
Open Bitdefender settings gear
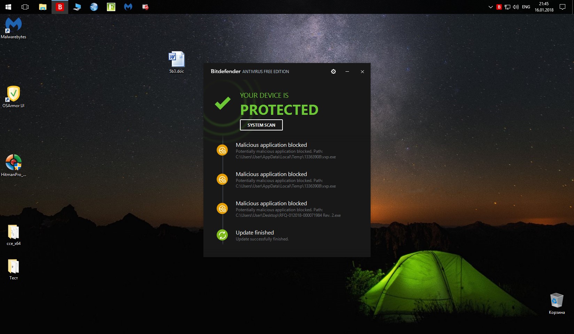point(333,71)
